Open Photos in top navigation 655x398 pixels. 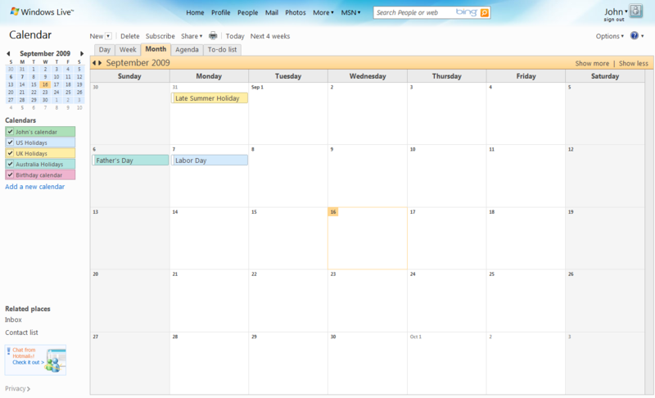coord(296,12)
